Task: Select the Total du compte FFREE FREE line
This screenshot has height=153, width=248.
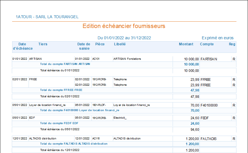Action: click(61, 90)
